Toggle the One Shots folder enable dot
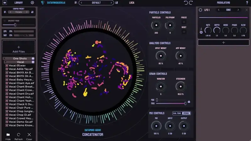Viewport: 251px width, 141px height. (33, 59)
